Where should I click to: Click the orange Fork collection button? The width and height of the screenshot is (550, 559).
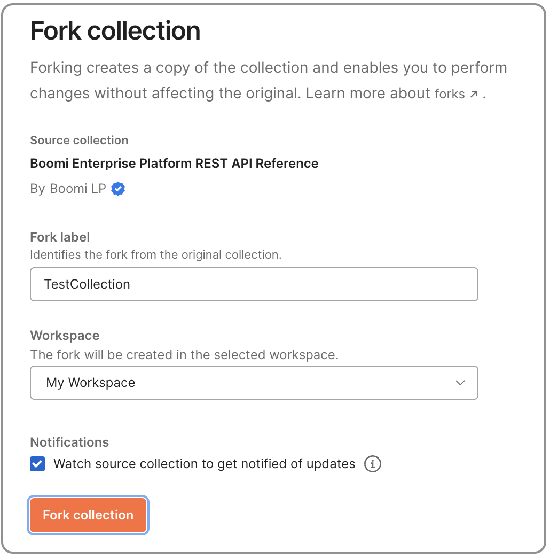click(x=88, y=515)
